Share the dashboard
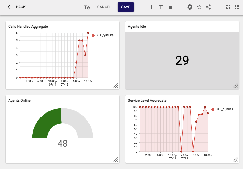Image resolution: width=243 pixels, height=169 pixels. (208, 7)
